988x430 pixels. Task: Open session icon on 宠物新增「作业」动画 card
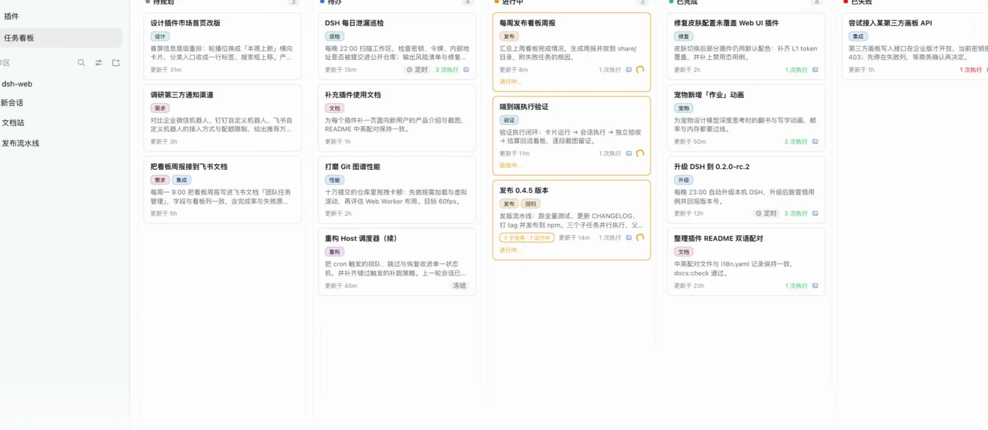815,141
